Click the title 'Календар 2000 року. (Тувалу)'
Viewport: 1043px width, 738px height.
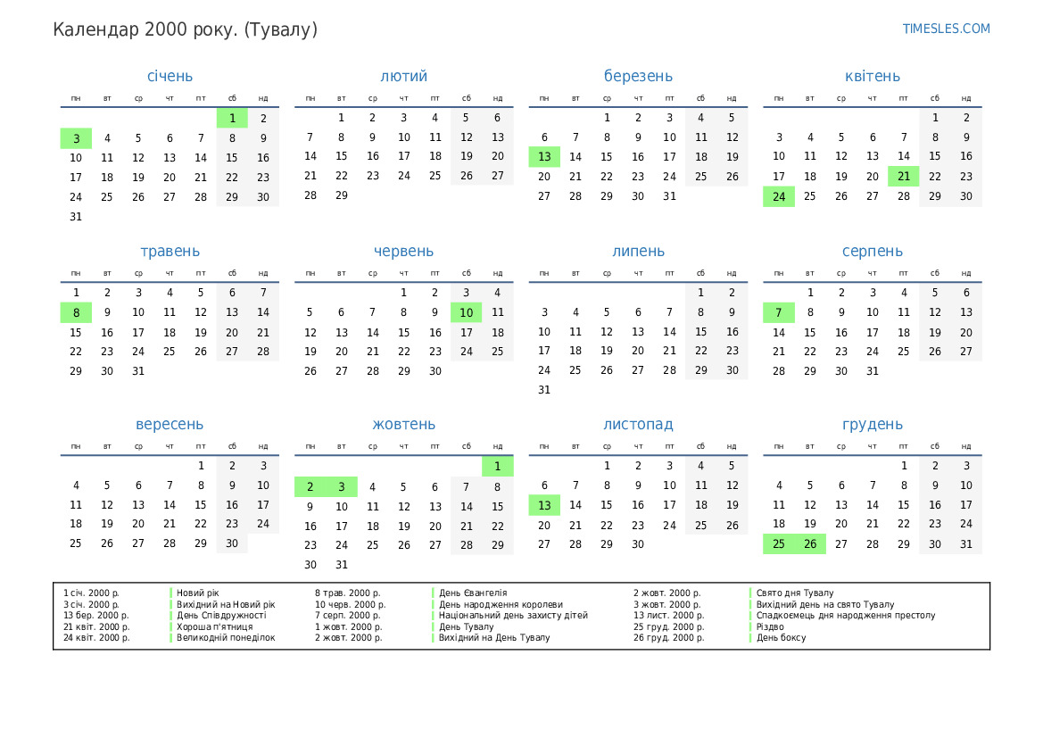click(185, 30)
